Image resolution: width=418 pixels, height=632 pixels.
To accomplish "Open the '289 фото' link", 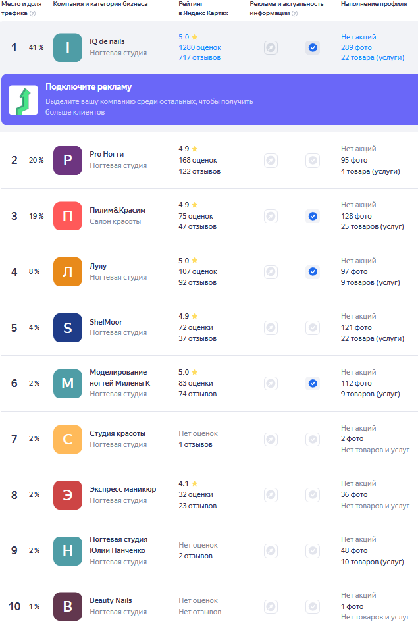I will click(x=356, y=47).
